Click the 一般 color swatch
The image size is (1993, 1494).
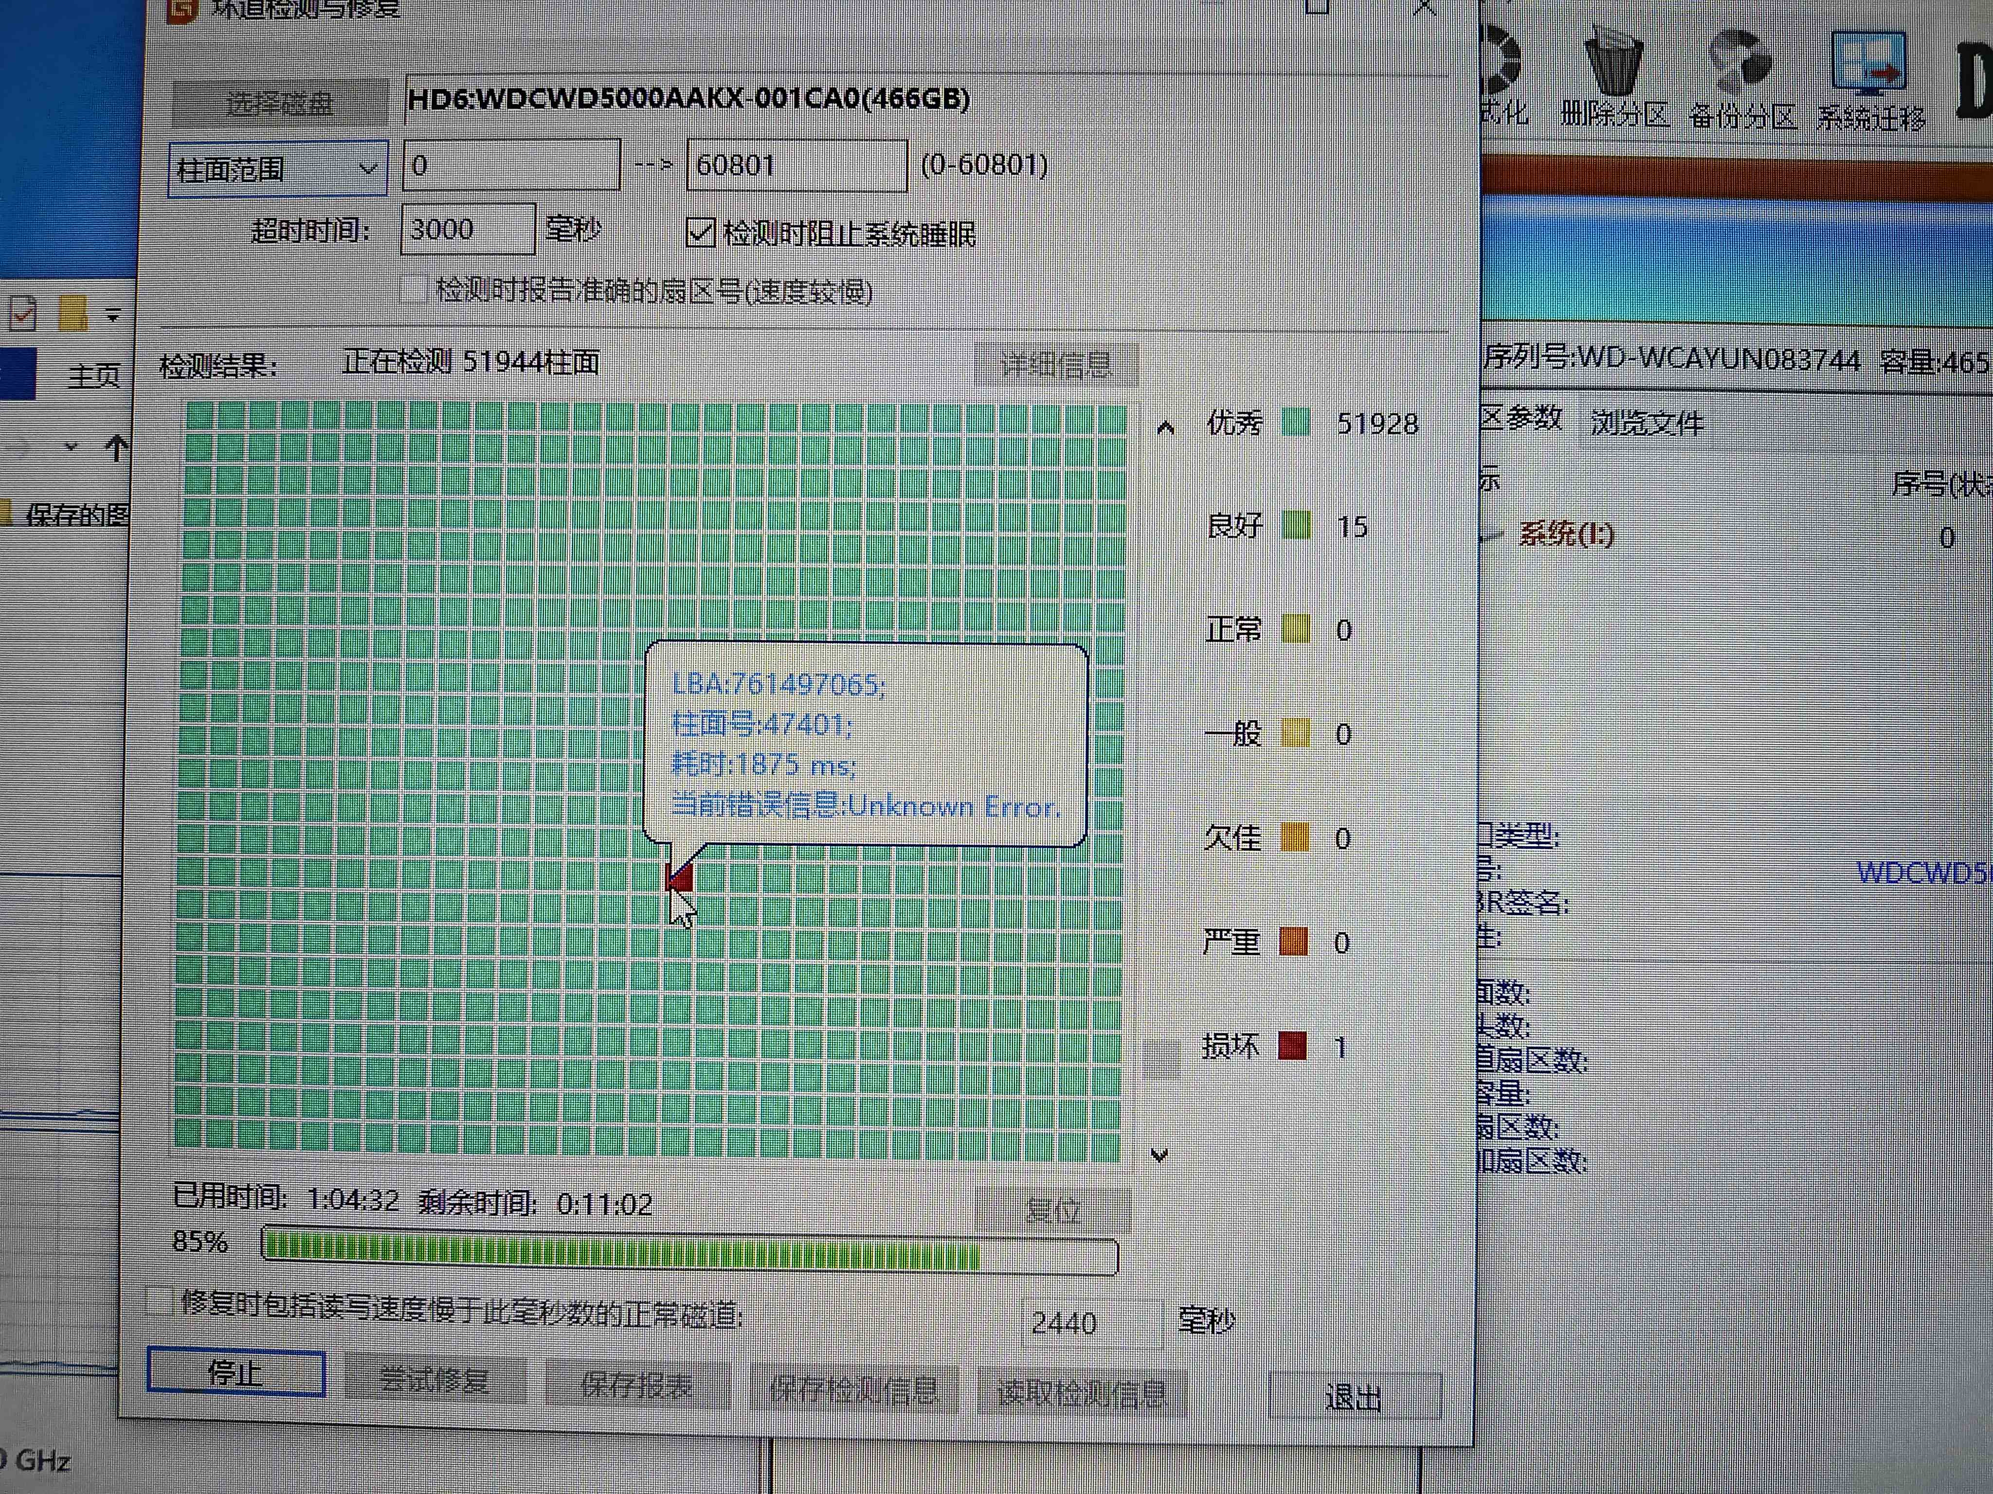click(x=1295, y=733)
